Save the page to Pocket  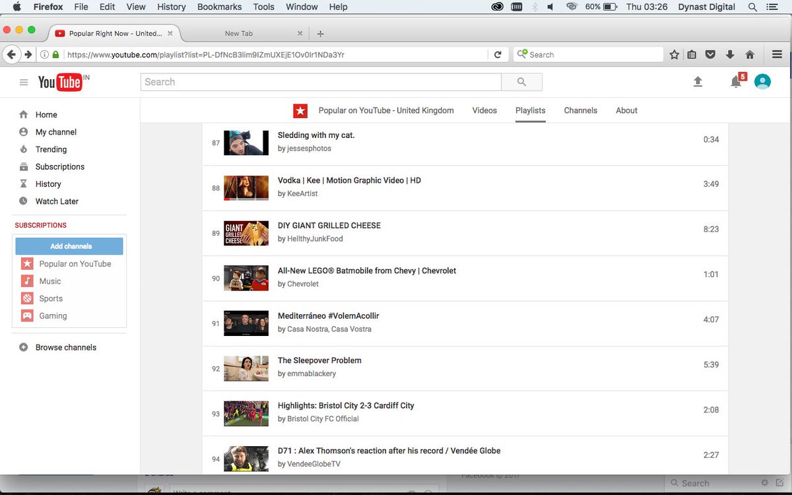click(x=710, y=55)
